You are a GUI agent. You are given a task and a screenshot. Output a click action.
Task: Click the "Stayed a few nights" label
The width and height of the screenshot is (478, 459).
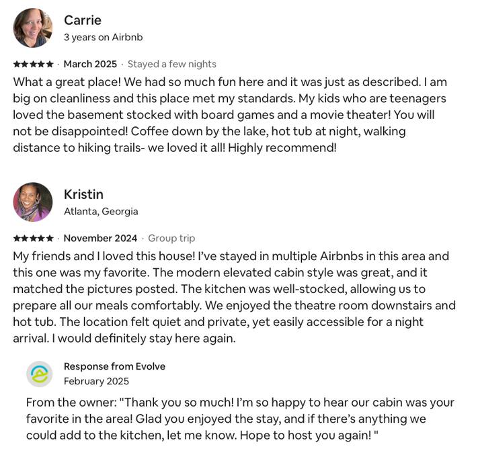point(171,65)
